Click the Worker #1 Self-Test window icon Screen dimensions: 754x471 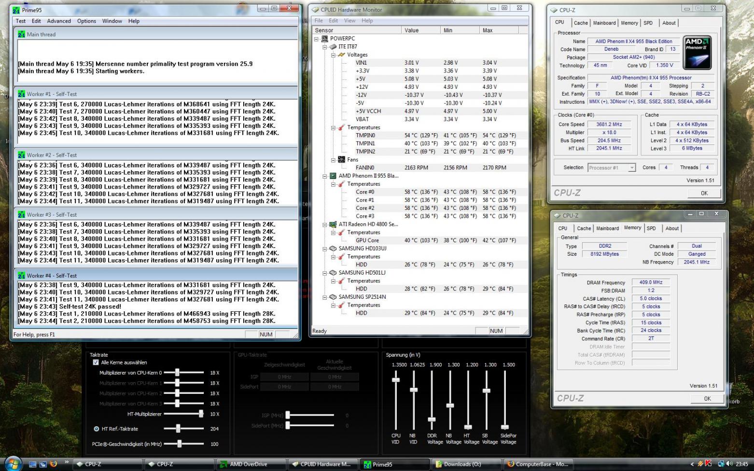[x=21, y=94]
